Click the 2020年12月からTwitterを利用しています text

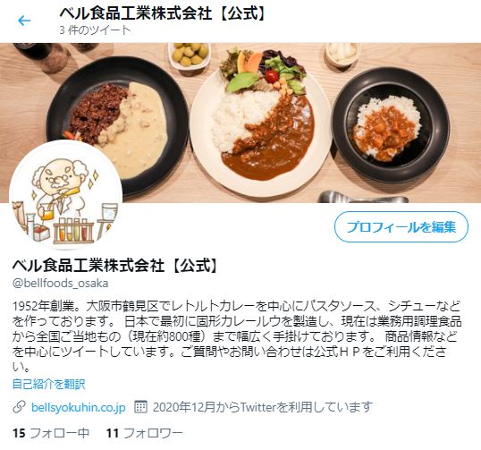(263, 407)
